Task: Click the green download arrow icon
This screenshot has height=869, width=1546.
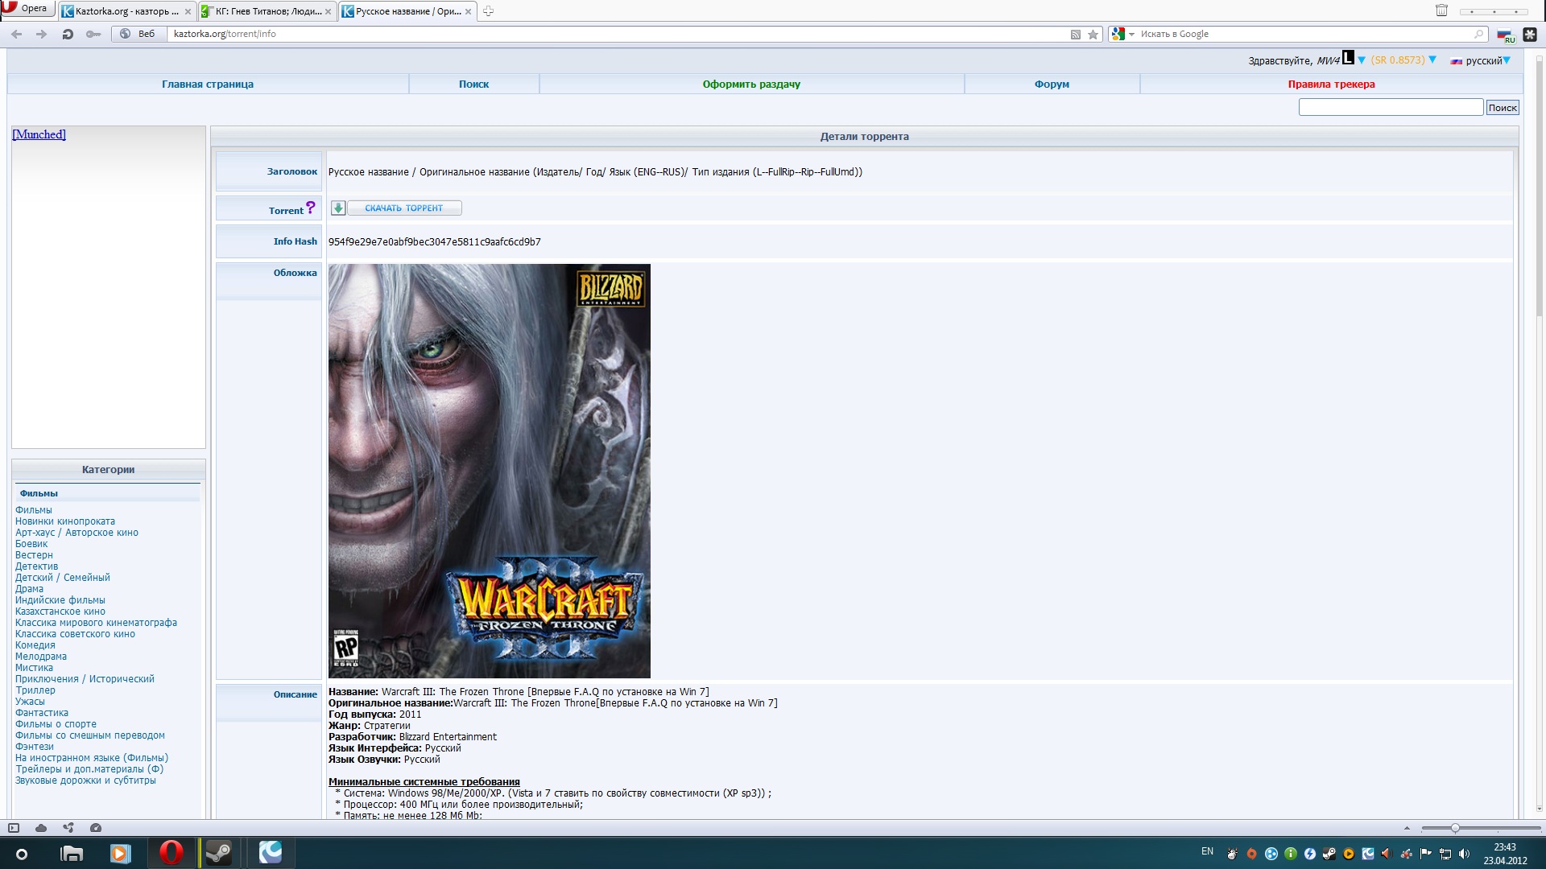Action: (x=338, y=208)
